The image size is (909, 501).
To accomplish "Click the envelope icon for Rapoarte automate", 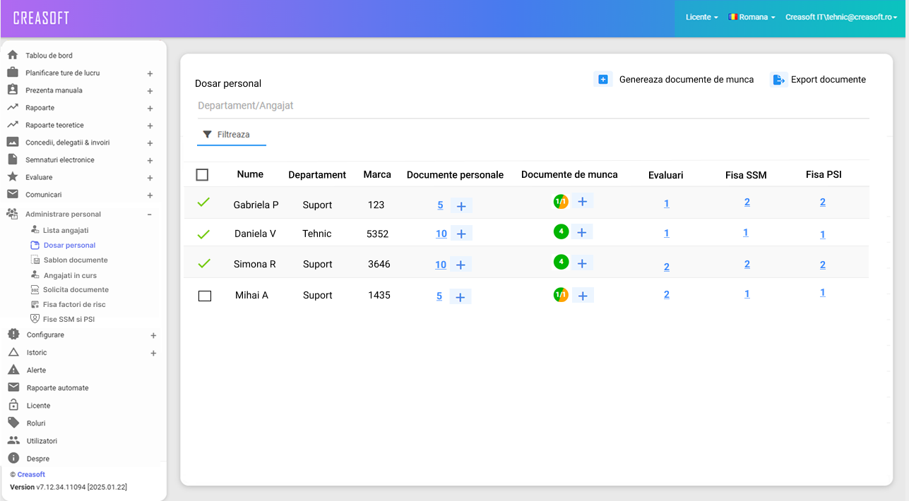I will 13,387.
